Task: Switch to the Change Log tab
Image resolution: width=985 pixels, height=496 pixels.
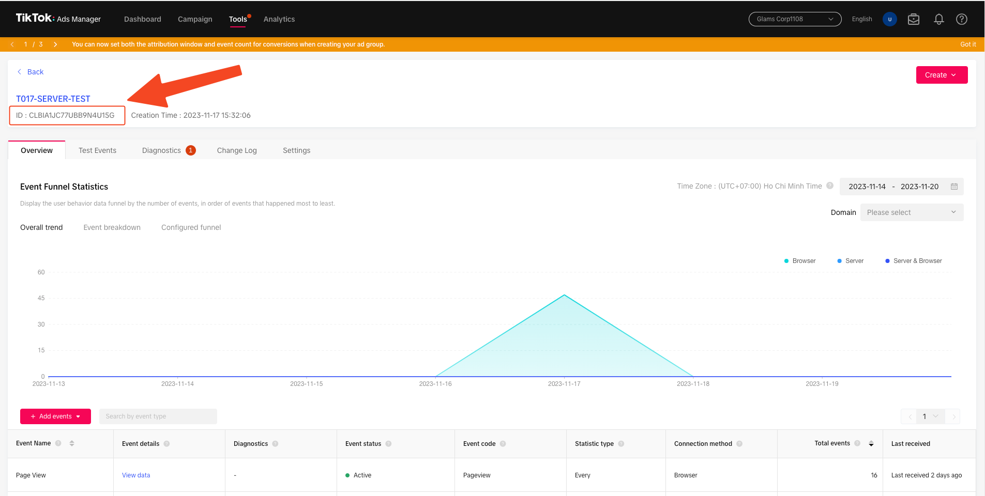Action: coord(237,150)
